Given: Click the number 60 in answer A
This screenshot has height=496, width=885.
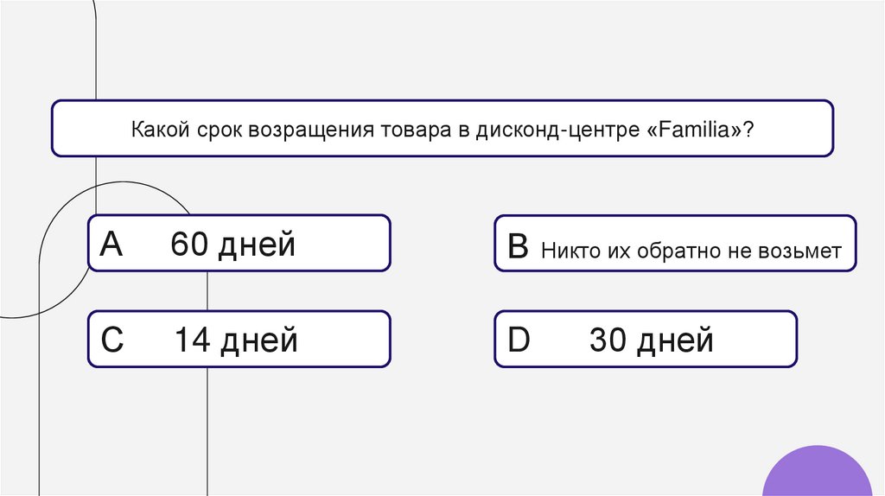Looking at the screenshot, I should [189, 245].
